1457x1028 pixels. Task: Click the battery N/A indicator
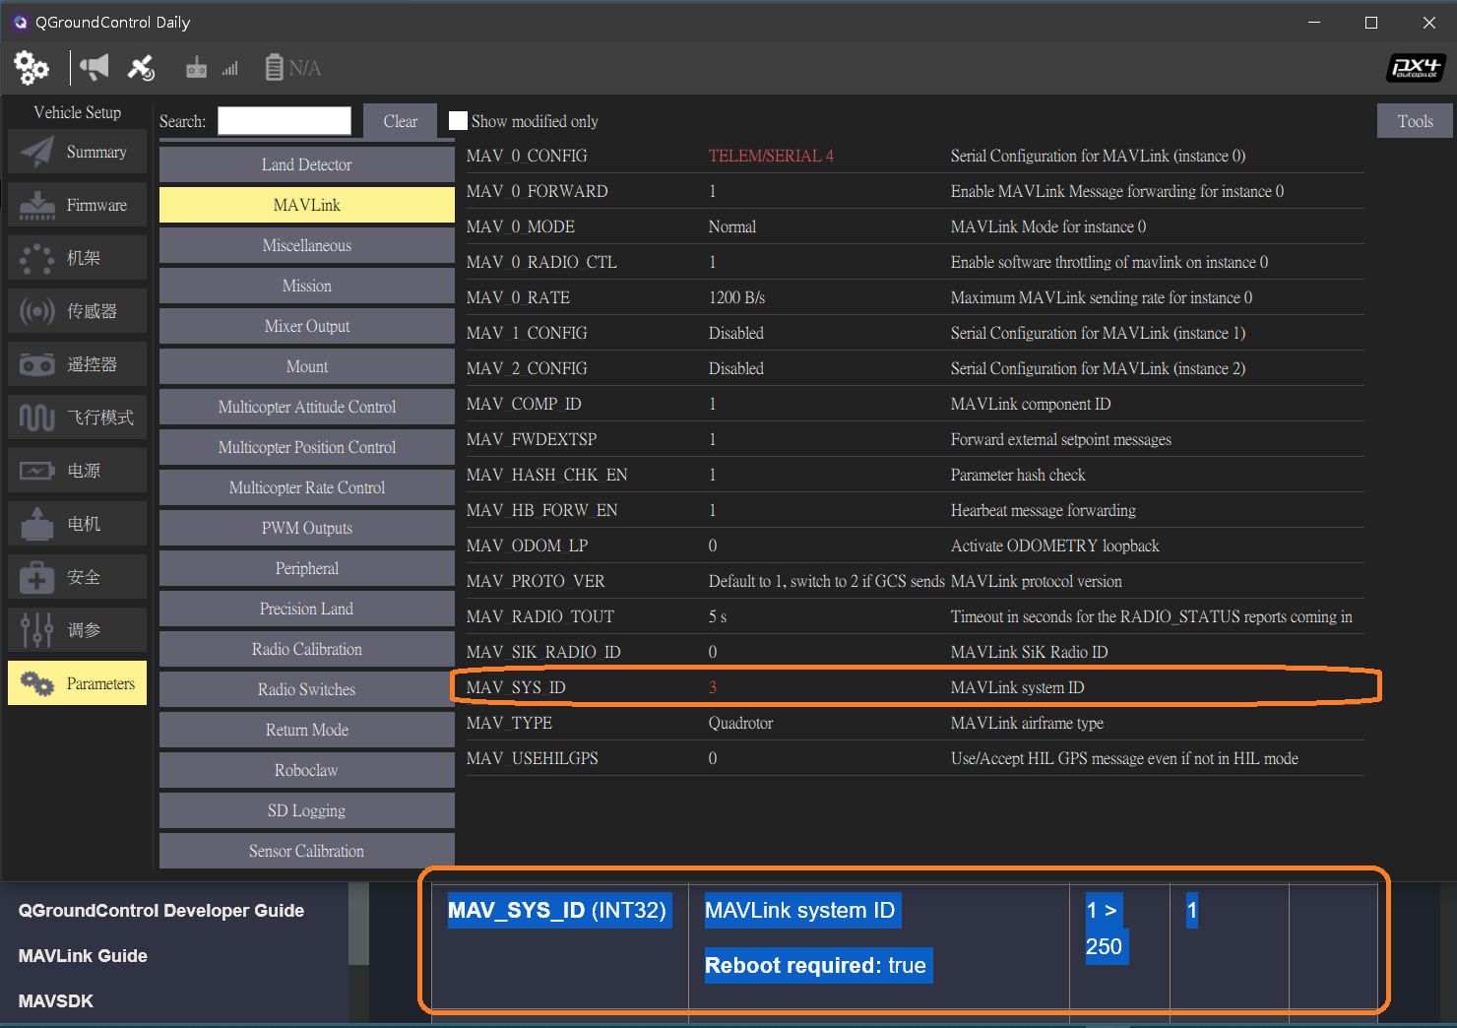[x=293, y=68]
